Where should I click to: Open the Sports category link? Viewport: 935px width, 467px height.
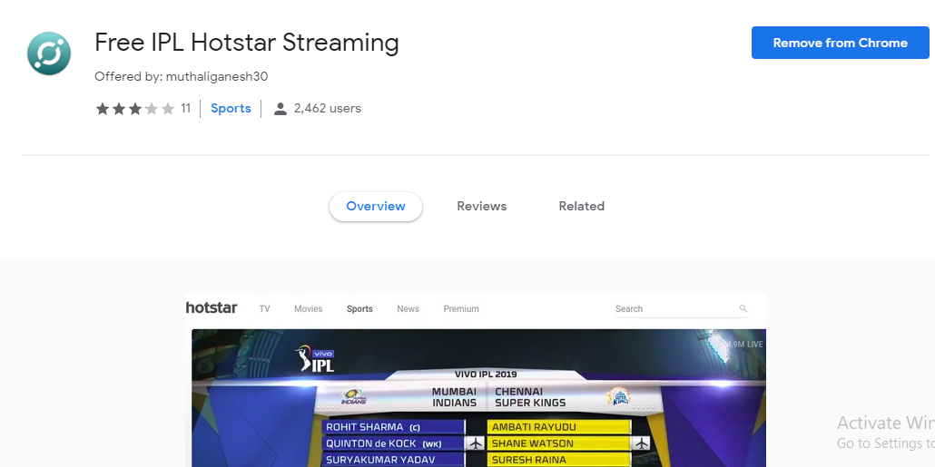point(231,109)
